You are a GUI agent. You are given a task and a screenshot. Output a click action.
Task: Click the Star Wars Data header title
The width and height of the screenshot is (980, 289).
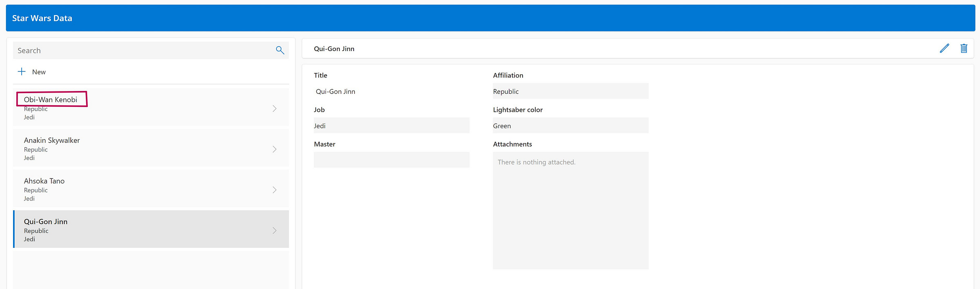[42, 18]
